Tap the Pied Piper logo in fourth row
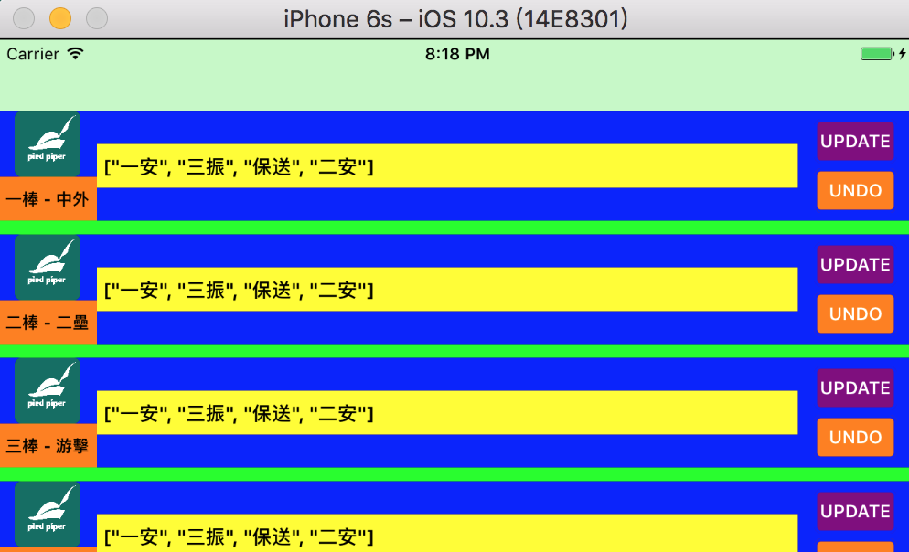The width and height of the screenshot is (909, 552). pos(48,514)
